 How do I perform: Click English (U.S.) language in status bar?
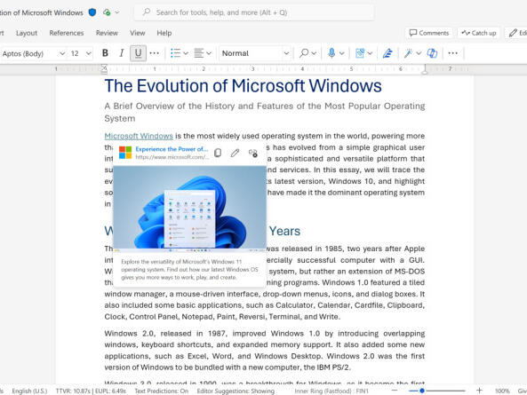click(x=29, y=391)
